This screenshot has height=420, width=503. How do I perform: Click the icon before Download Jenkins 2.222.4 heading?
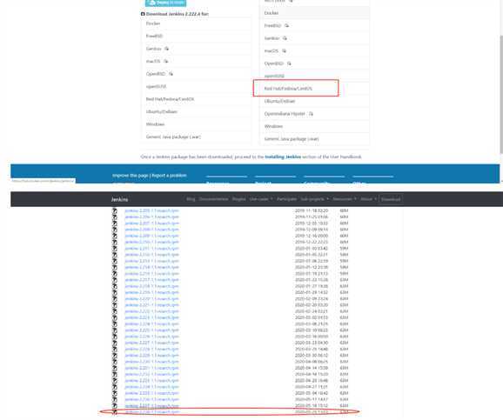[143, 14]
